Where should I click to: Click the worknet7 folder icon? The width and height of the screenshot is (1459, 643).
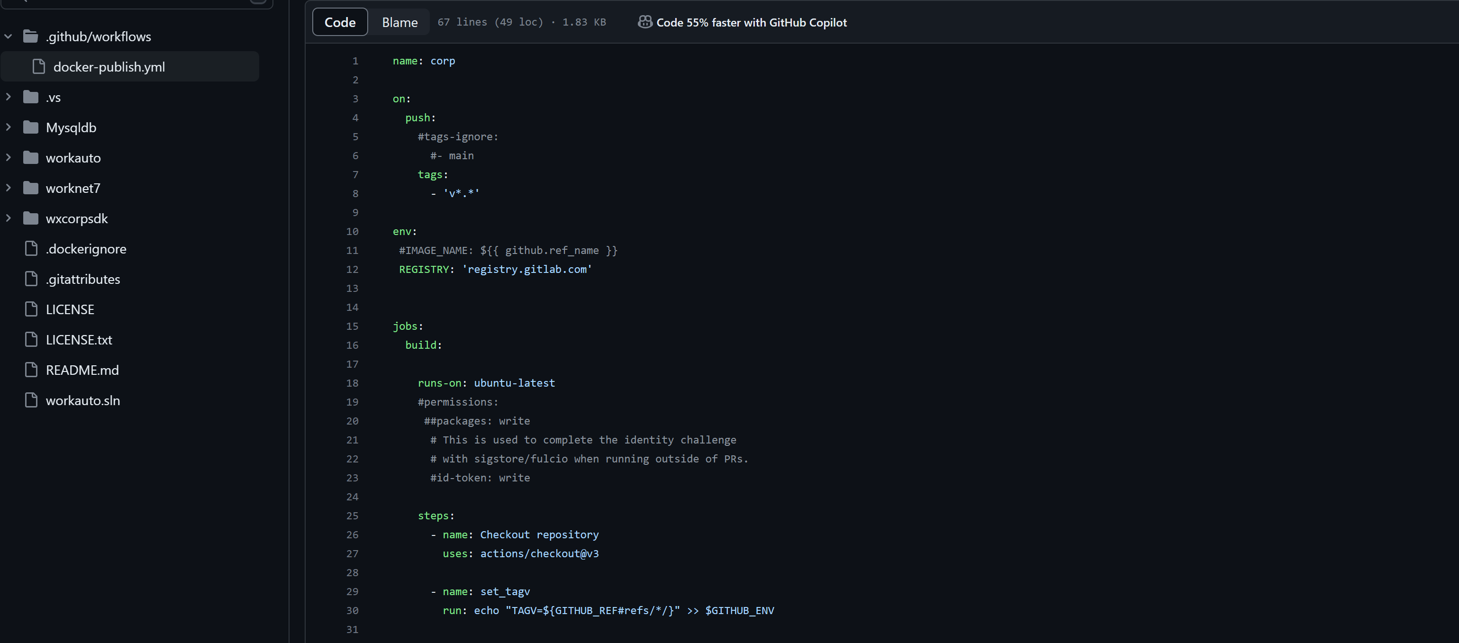click(31, 188)
